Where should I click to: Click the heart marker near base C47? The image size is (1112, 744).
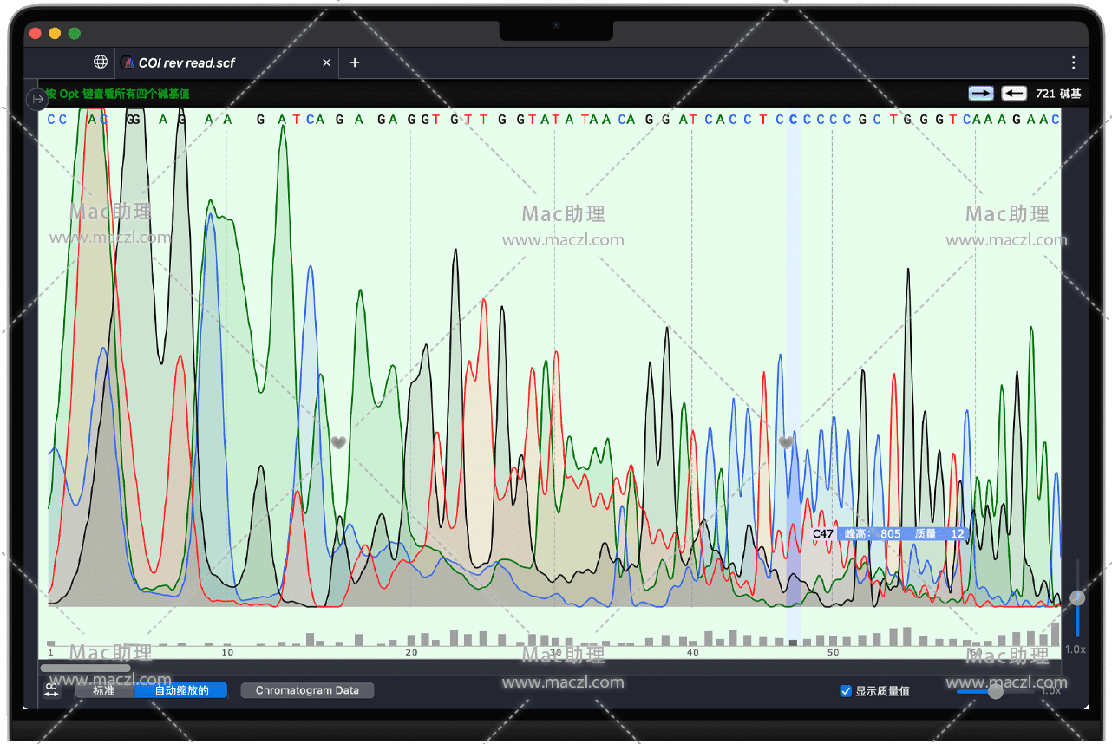coord(786,442)
